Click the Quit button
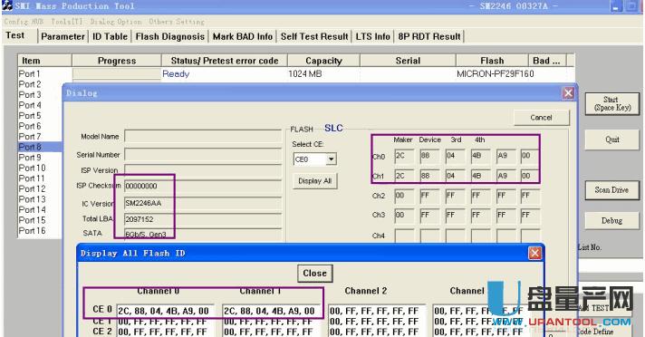 tap(612, 140)
